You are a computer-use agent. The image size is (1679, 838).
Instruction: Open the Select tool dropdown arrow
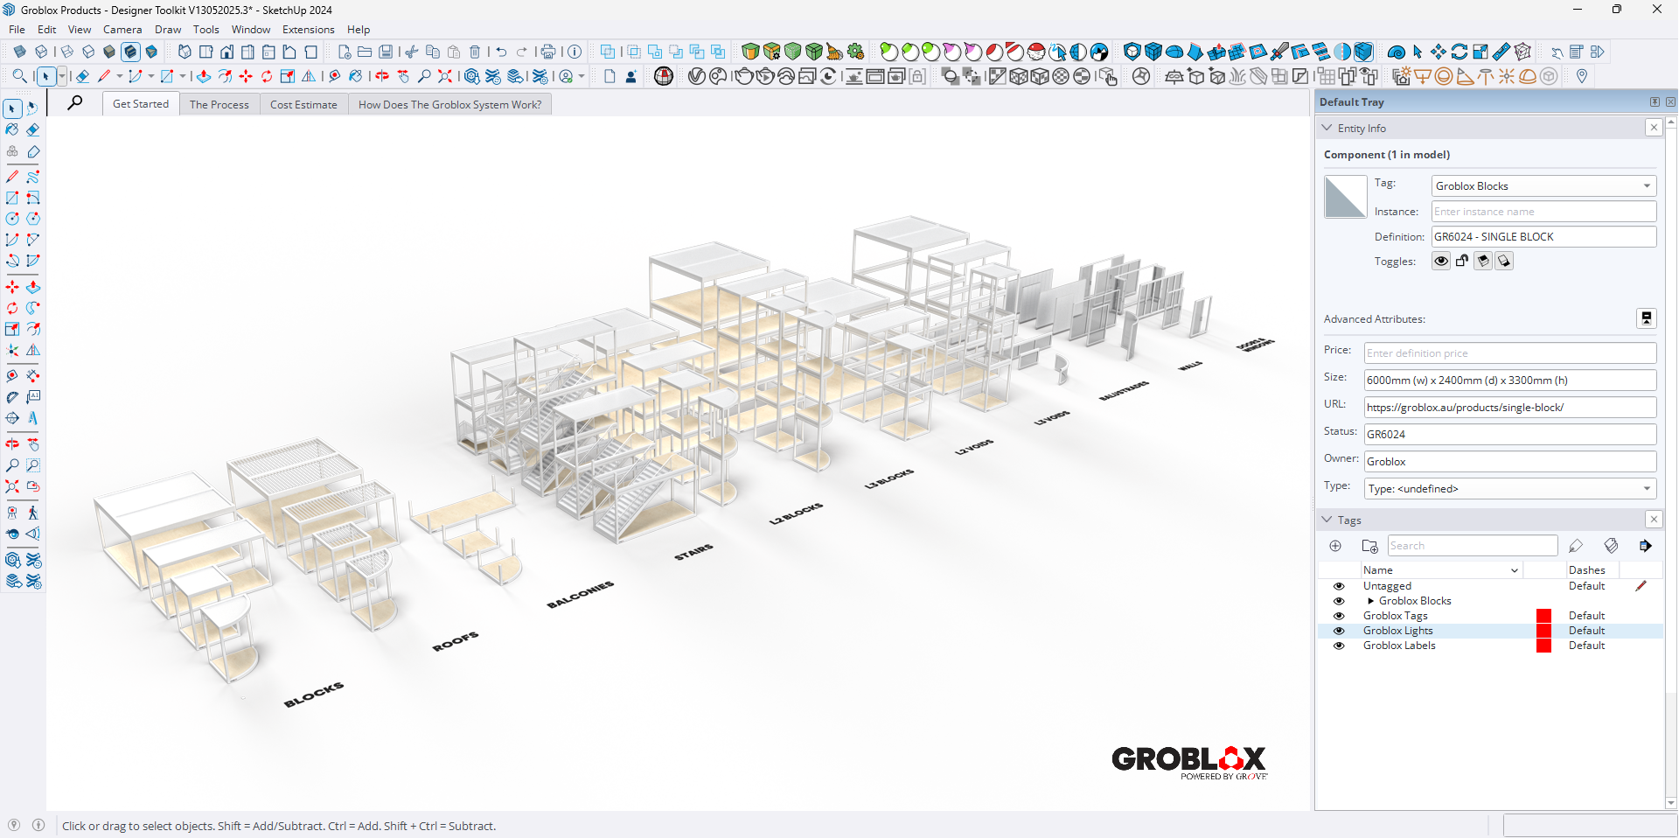point(62,76)
